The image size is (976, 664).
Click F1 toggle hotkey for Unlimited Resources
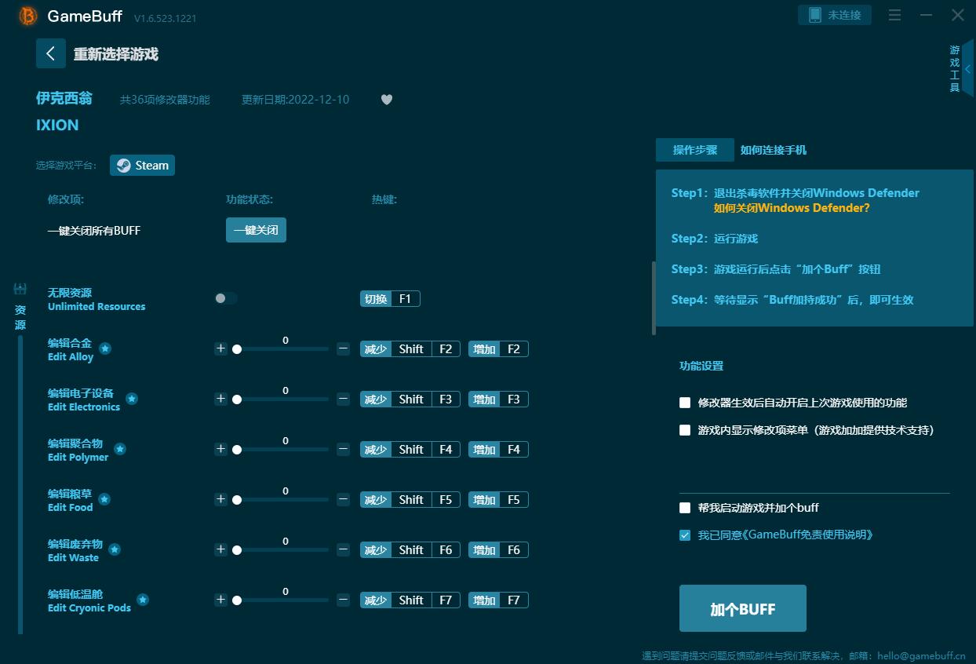point(390,298)
